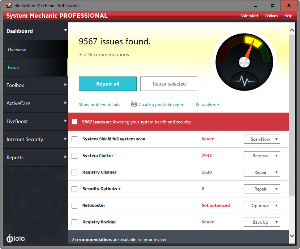
Task: Click the 2 recommendations banner
Action: [178, 237]
